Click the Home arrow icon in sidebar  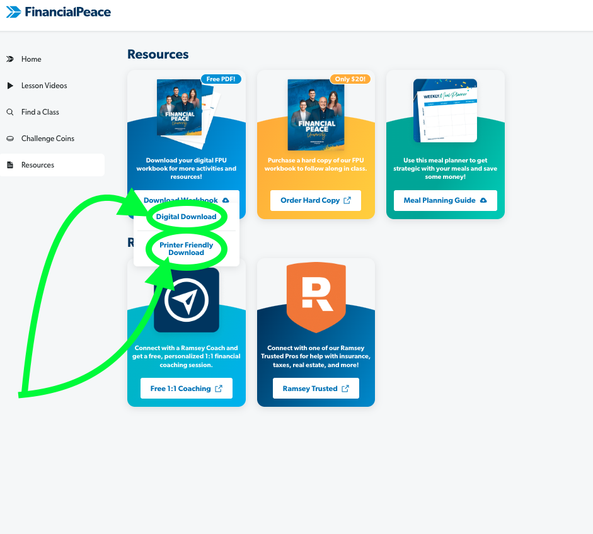[x=10, y=59]
